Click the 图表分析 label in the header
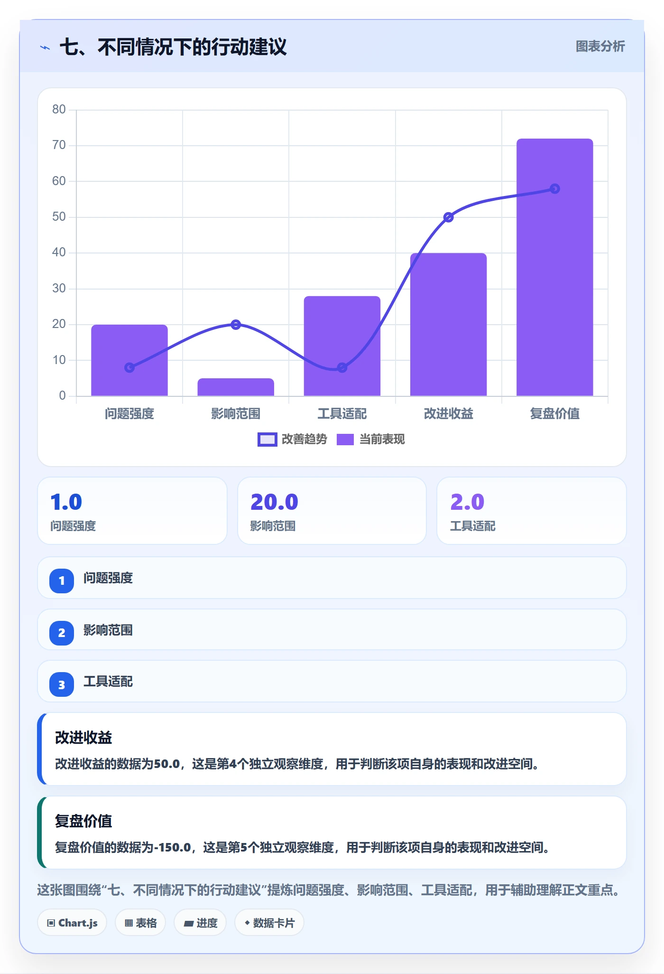Screen dimensions: 664x974 click(600, 47)
